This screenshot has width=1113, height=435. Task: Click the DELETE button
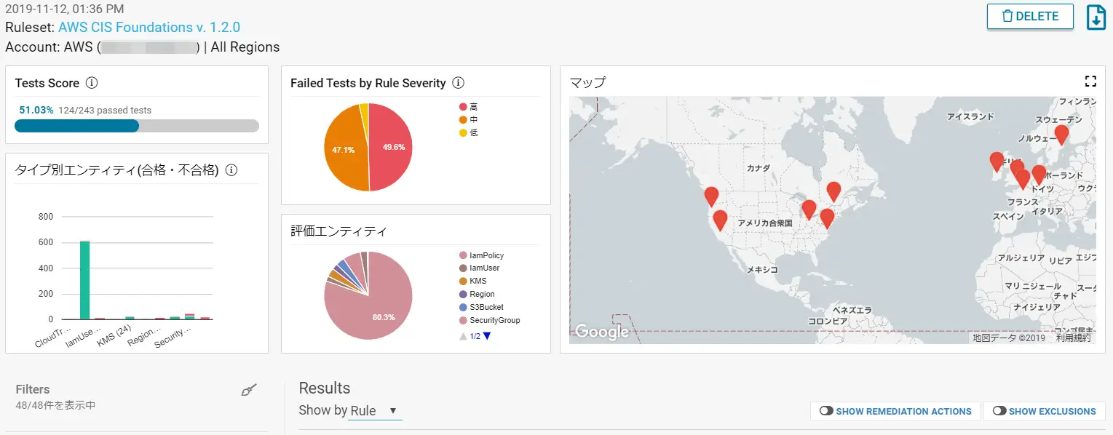point(1030,16)
